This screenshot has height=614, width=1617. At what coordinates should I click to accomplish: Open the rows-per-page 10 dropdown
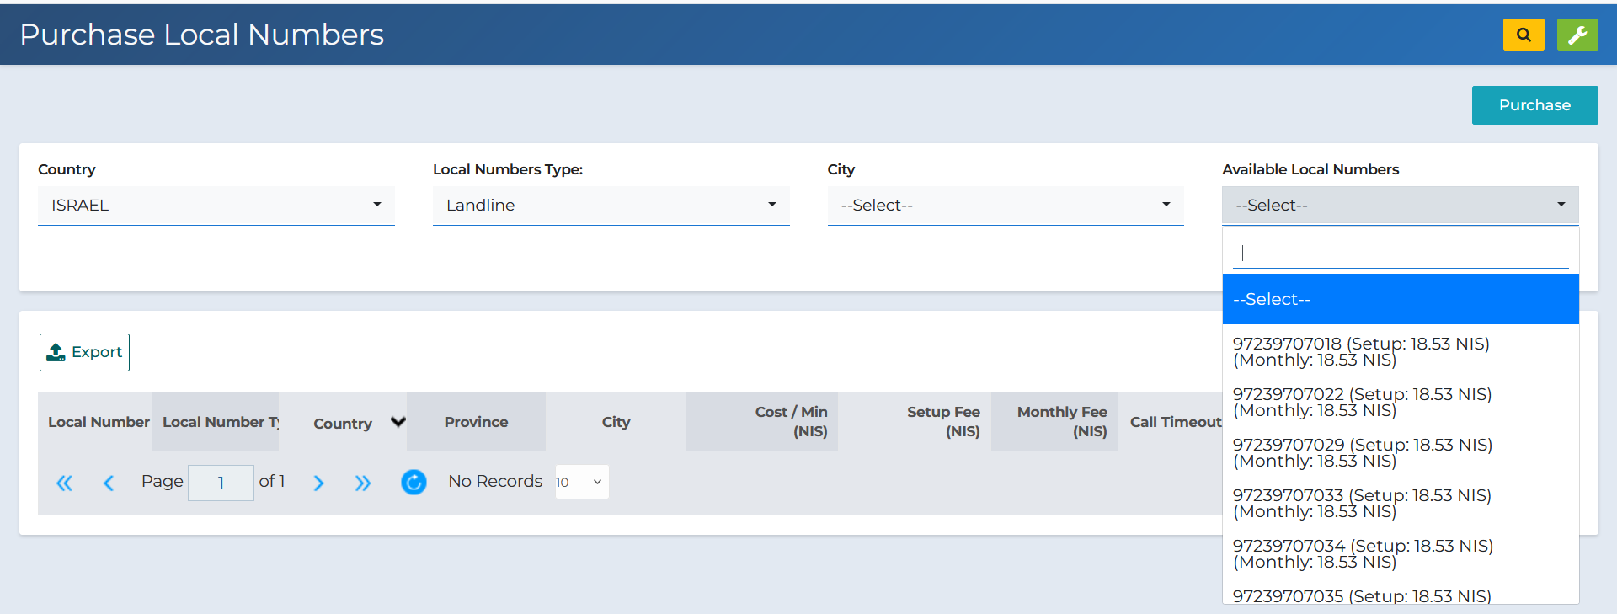582,482
